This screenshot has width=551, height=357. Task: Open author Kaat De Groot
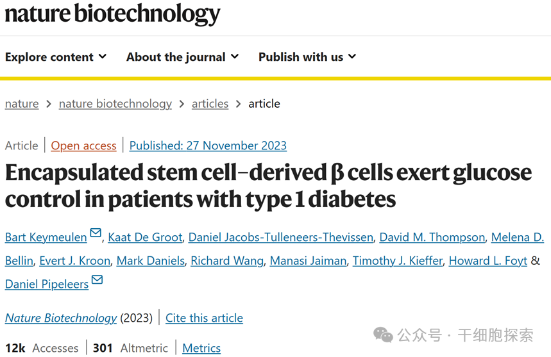point(145,237)
